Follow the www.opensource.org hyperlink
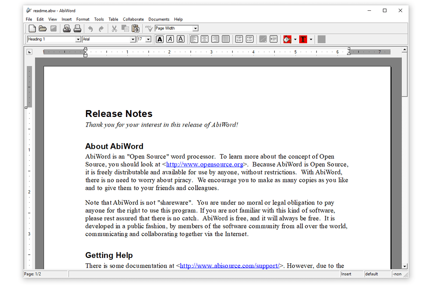431x287 pixels. [x=204, y=164]
